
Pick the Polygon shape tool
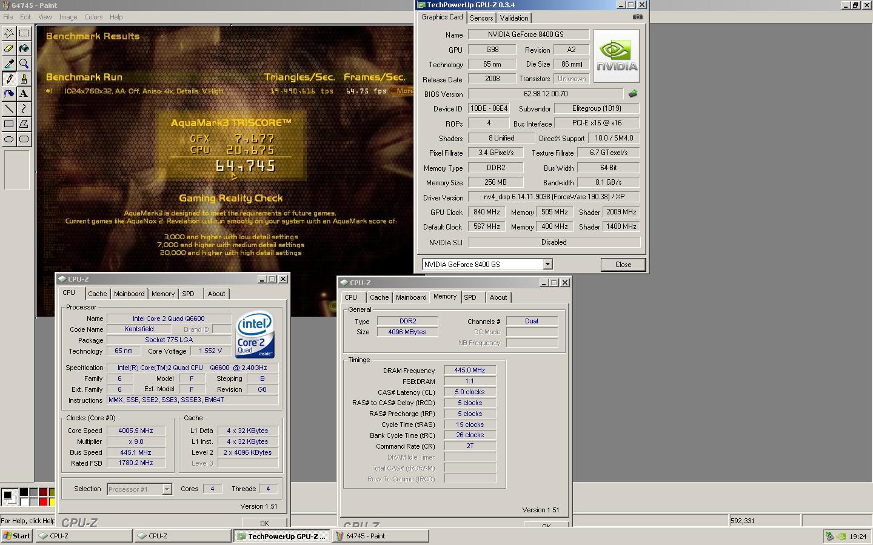point(24,124)
